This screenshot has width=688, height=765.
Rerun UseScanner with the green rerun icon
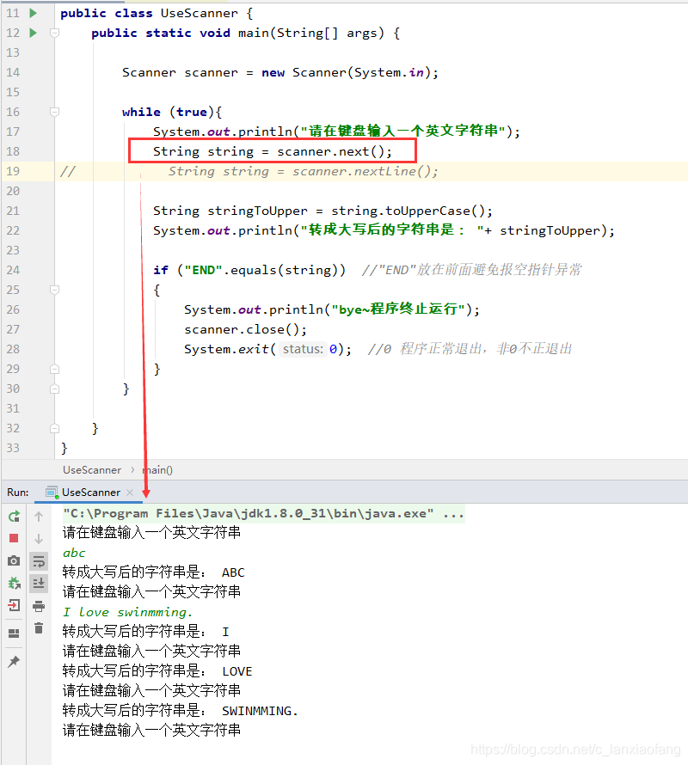coord(14,517)
